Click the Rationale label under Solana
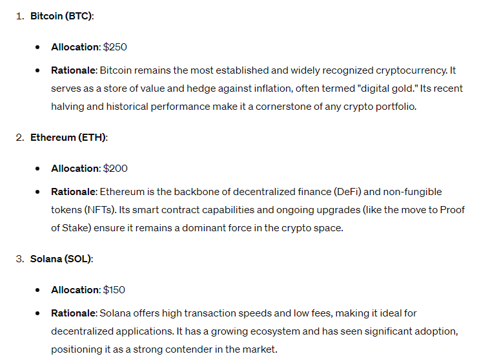 74,313
